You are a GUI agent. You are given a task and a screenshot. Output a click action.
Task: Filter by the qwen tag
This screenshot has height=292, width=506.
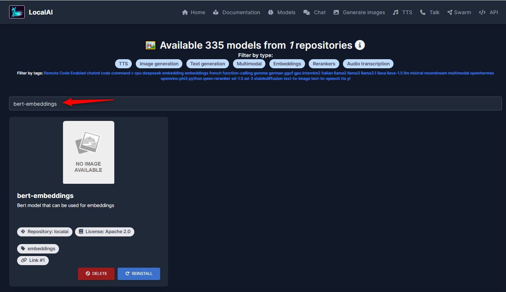[208, 78]
